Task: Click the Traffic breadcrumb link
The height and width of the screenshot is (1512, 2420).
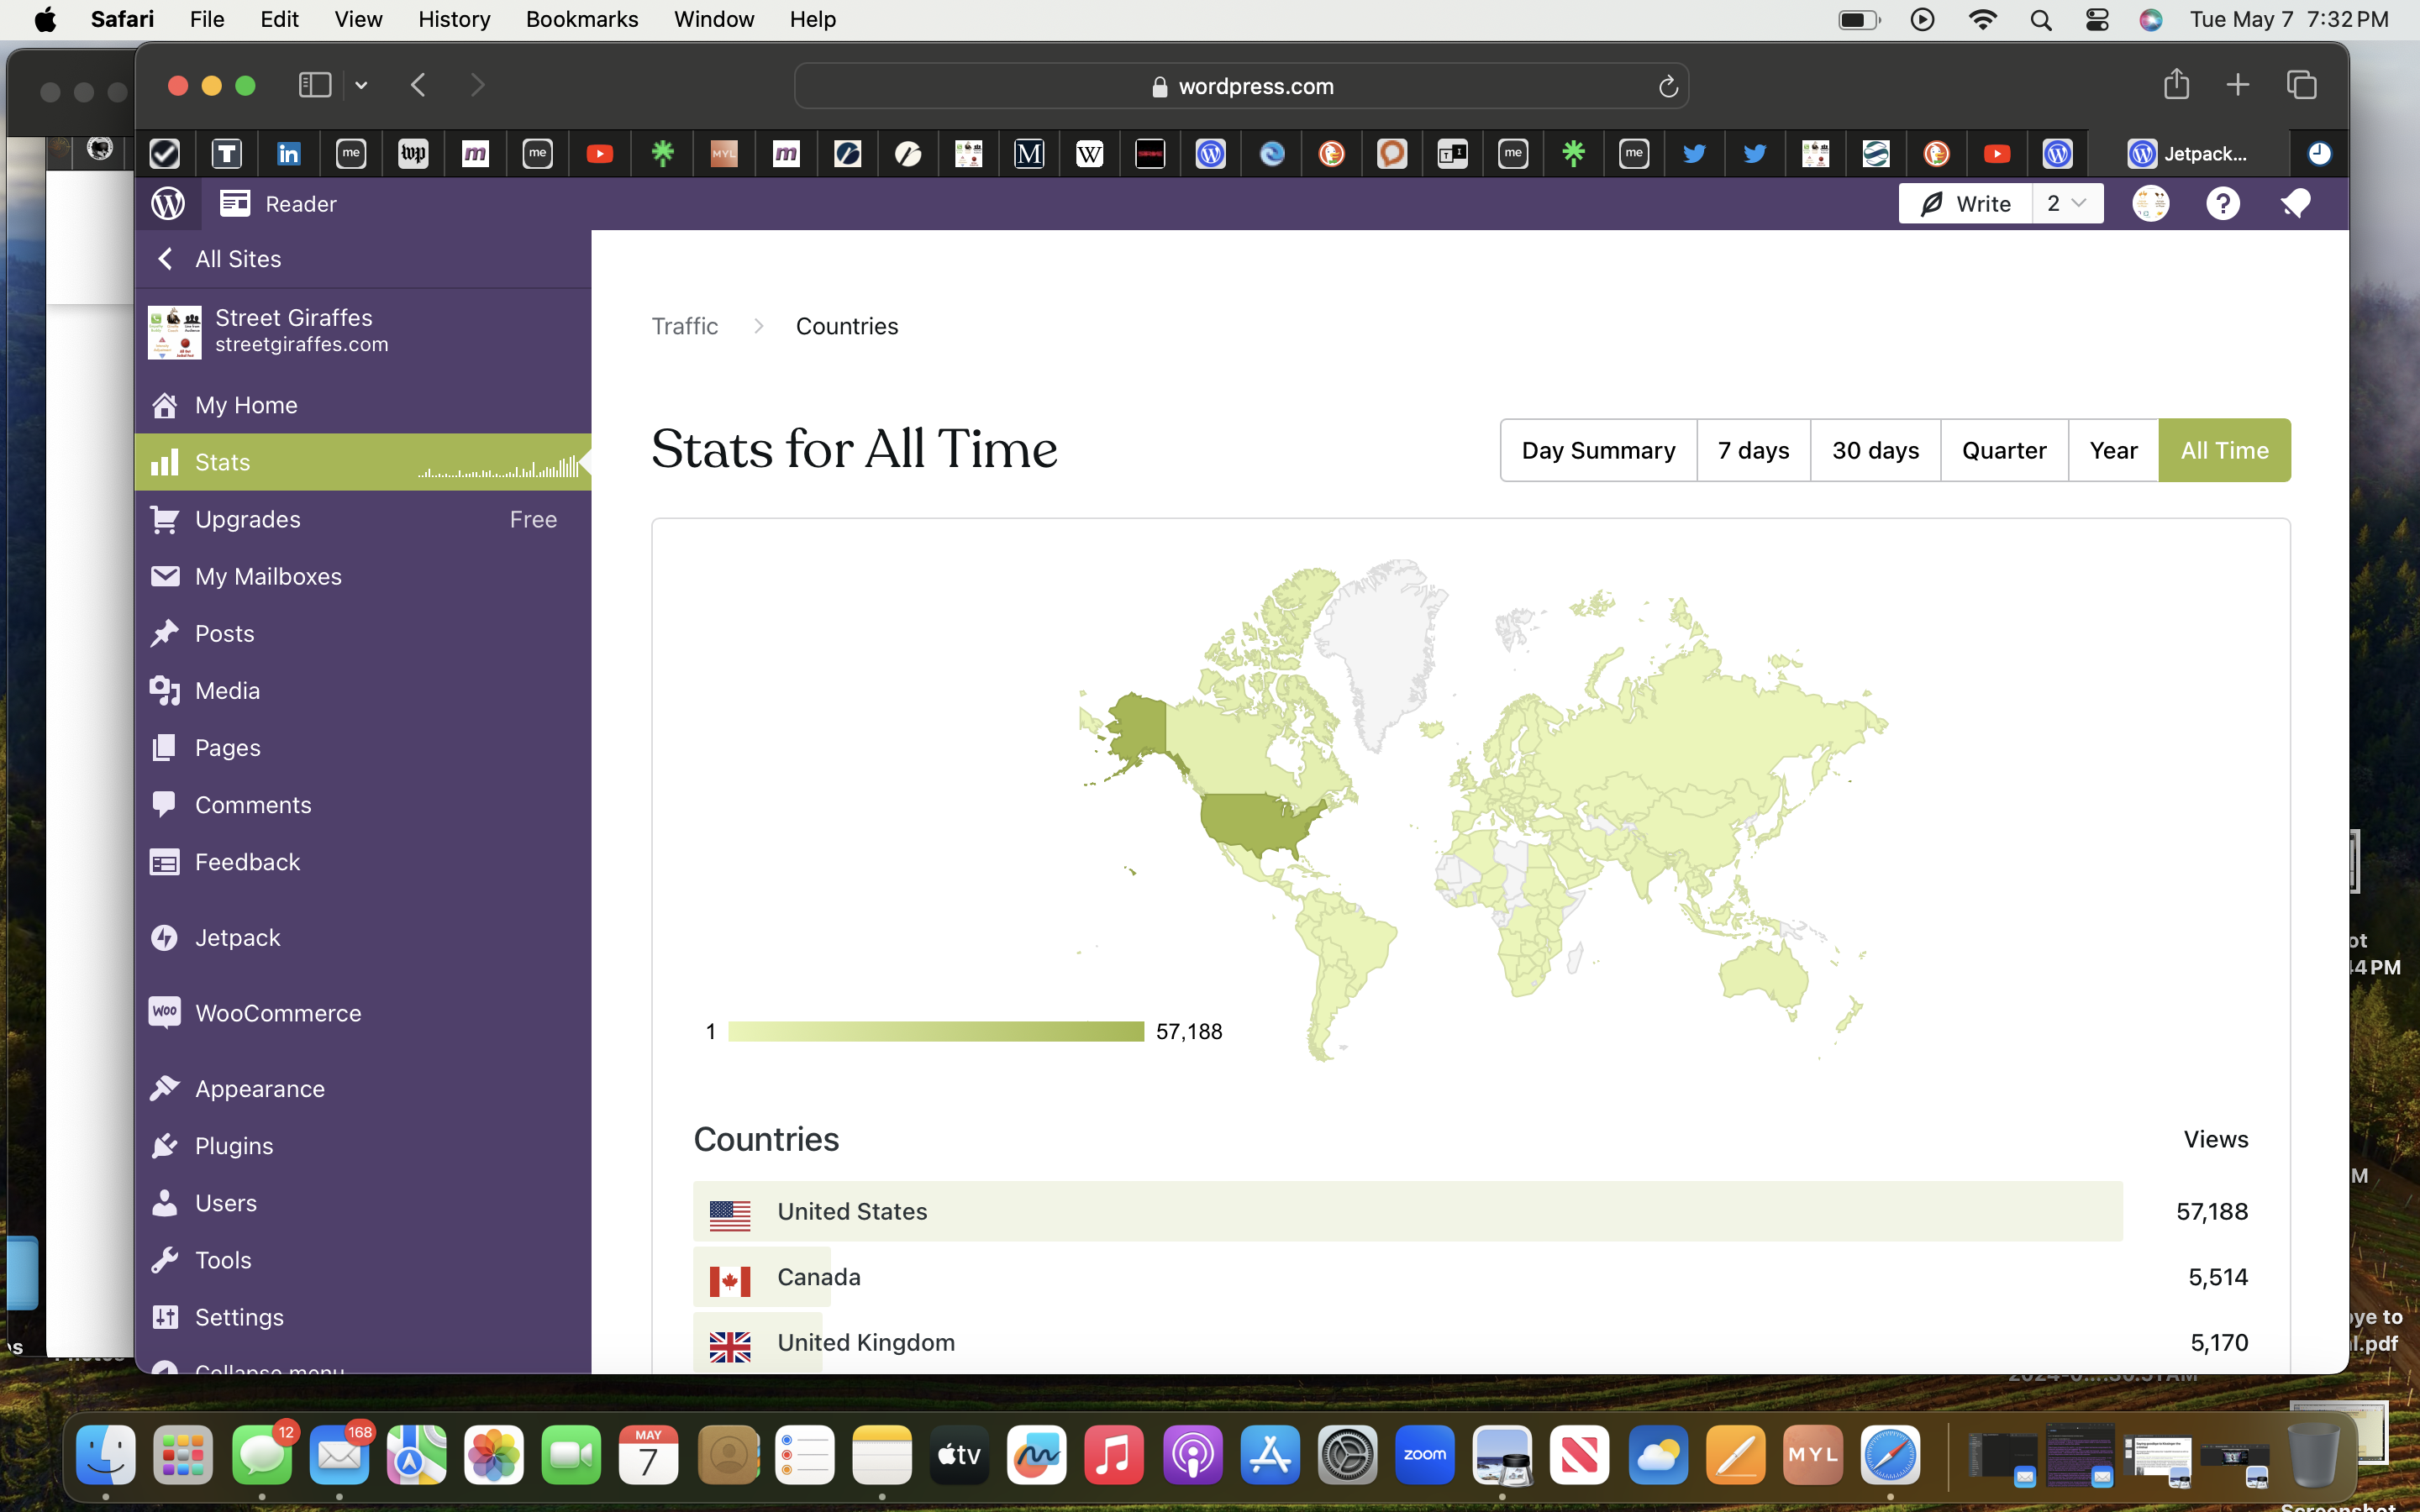Action: (x=684, y=326)
